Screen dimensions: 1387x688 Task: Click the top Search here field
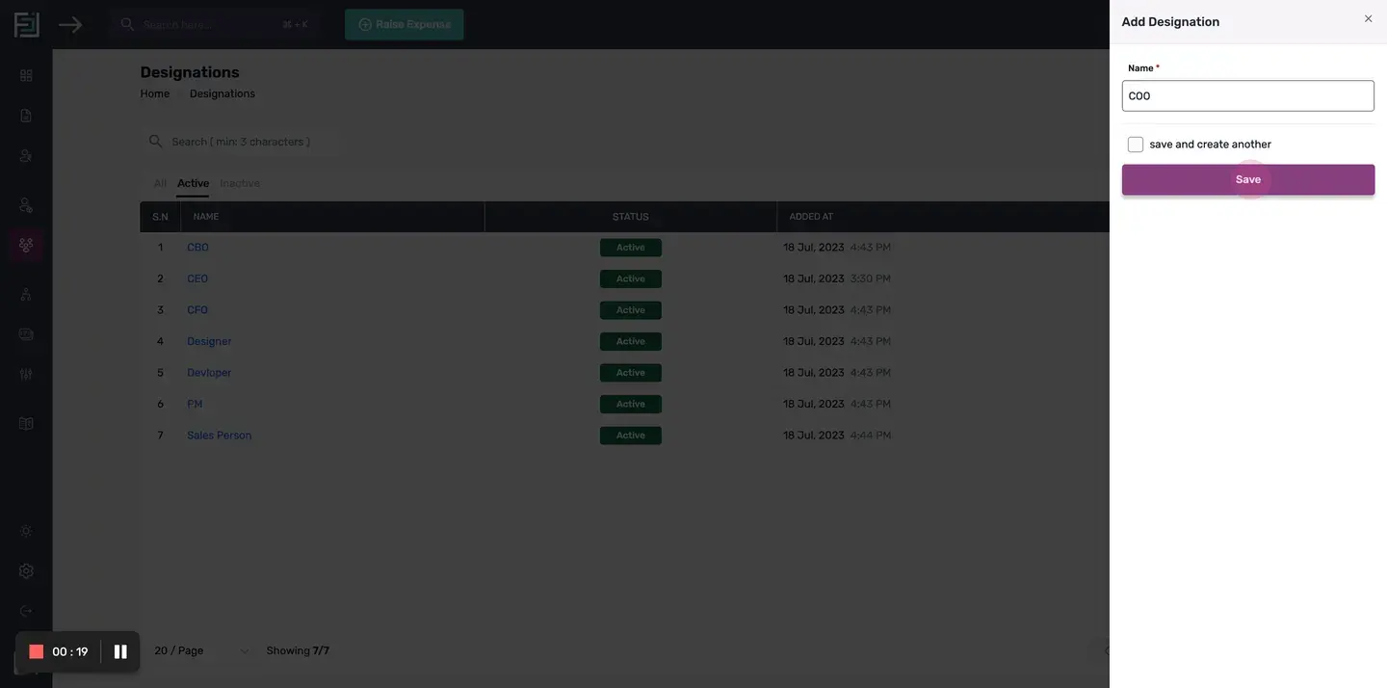214,24
